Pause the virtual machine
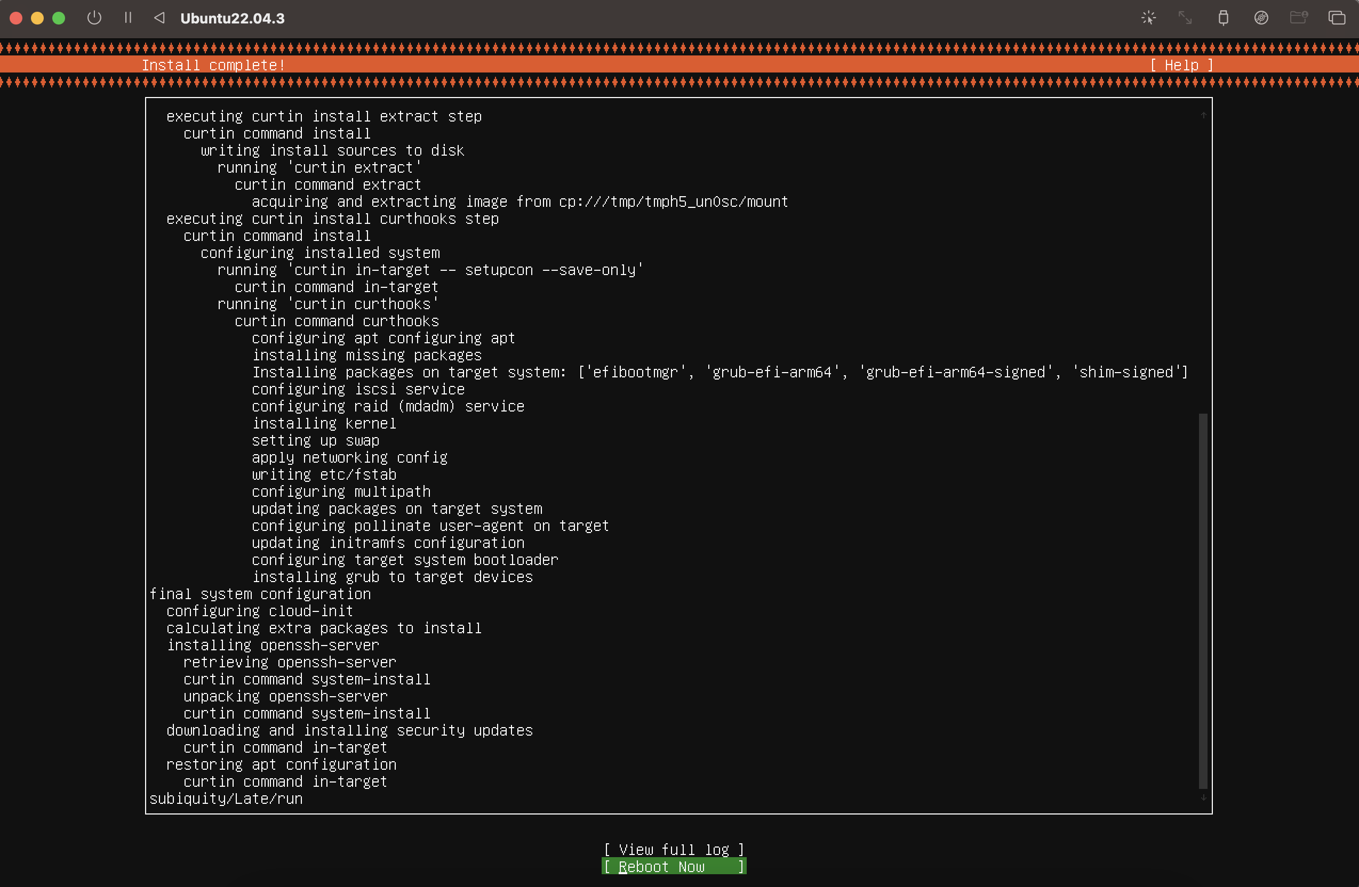 [128, 18]
